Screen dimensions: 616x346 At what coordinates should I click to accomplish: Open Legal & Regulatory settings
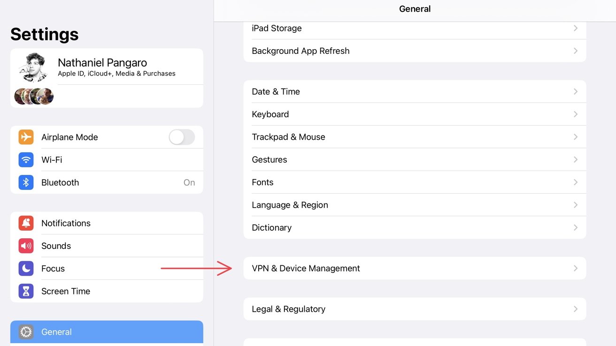coord(415,309)
